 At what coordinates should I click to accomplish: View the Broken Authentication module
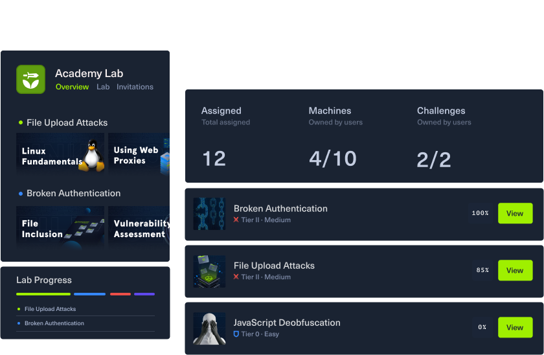[x=515, y=213]
